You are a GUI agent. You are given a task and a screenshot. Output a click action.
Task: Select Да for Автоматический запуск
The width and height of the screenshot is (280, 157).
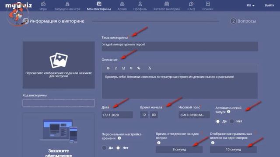(218, 121)
